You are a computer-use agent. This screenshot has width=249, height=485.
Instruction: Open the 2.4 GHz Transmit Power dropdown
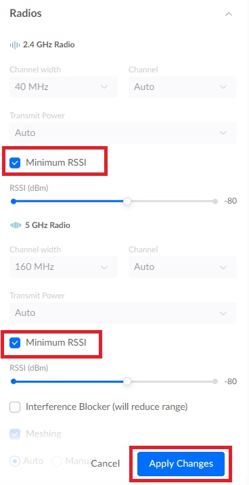tap(123, 133)
